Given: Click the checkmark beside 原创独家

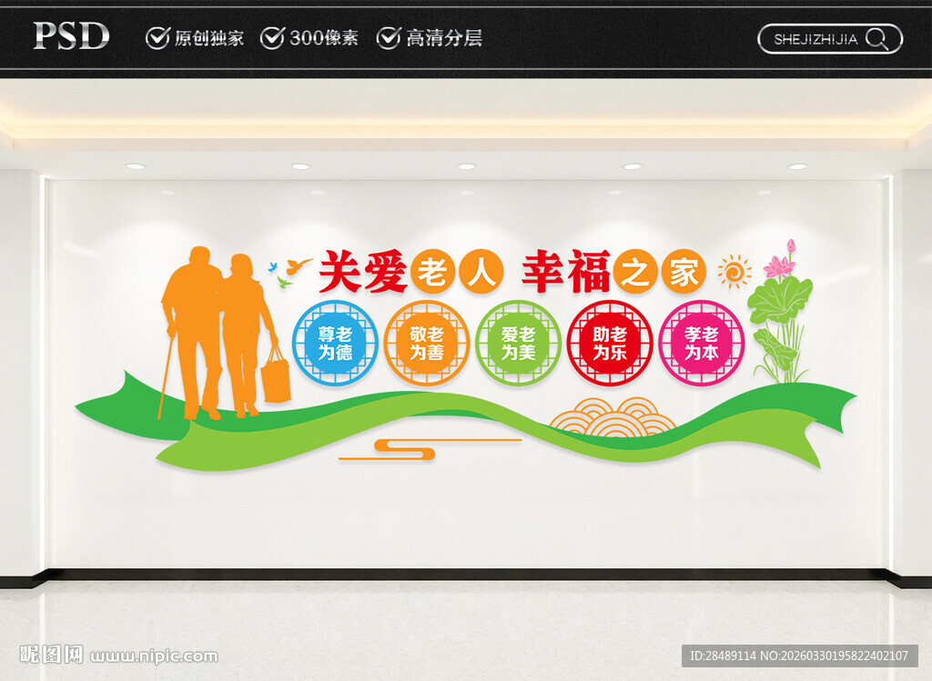Looking at the screenshot, I should [158, 37].
